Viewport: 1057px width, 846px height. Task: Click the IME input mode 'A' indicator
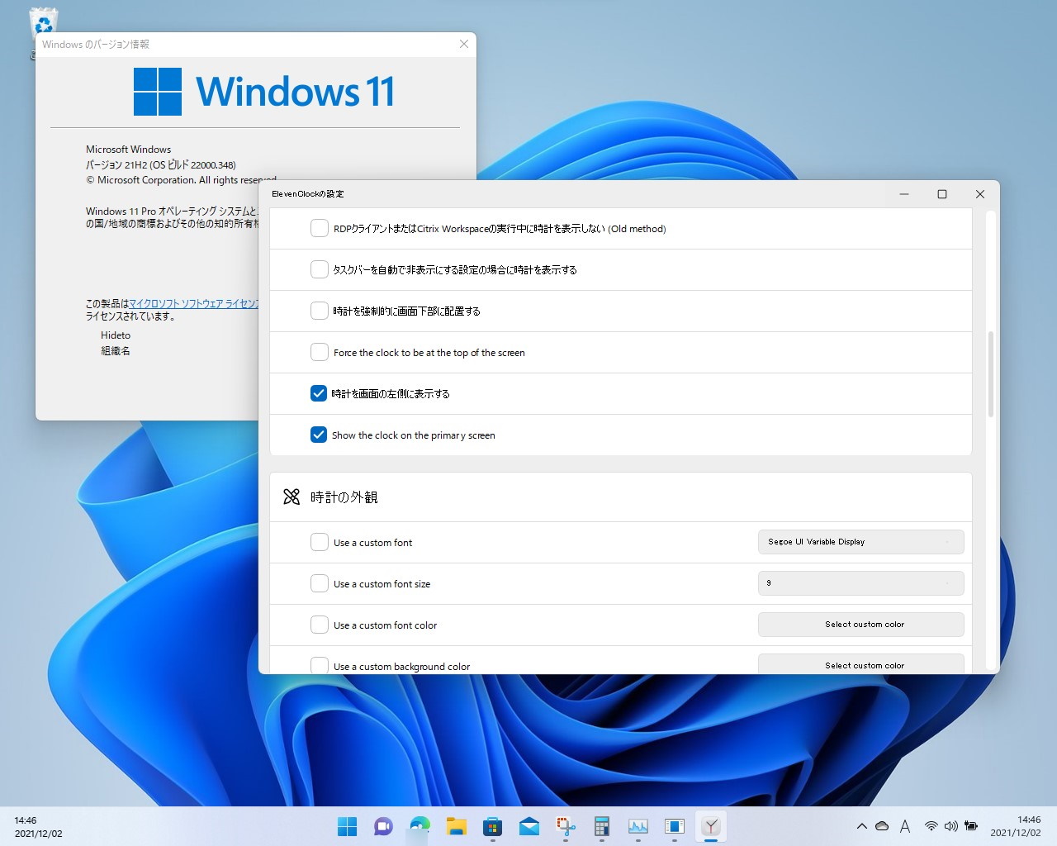point(905,826)
